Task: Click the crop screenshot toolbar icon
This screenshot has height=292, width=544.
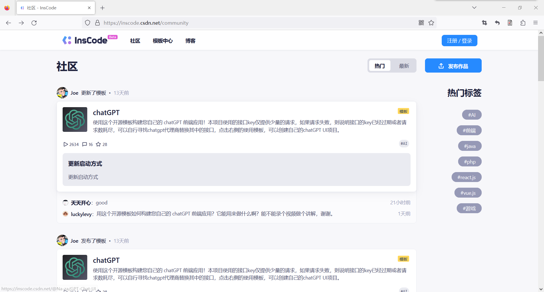Action: 484,23
